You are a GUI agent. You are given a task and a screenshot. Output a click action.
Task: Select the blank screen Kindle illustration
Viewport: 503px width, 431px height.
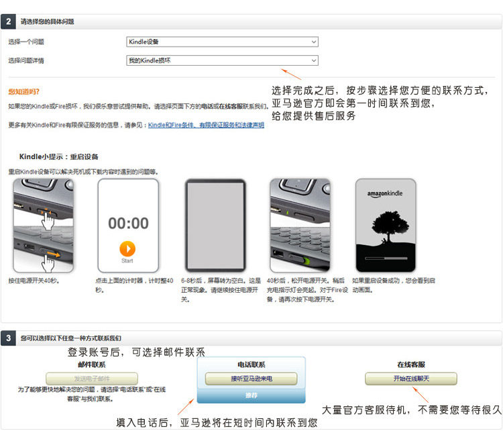(215, 226)
